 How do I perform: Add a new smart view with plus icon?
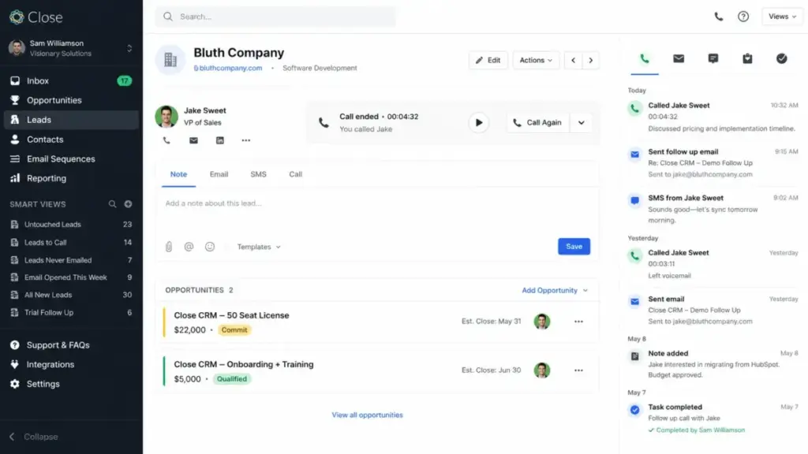128,204
